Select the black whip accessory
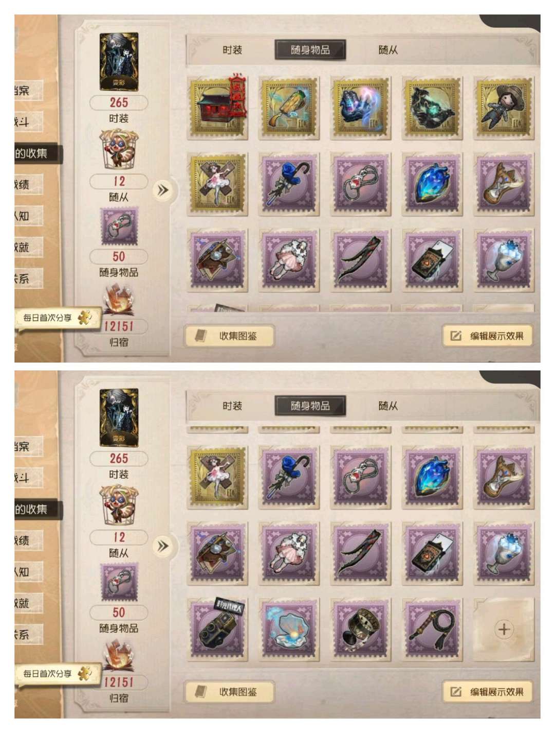This screenshot has width=555, height=733. pos(432,629)
